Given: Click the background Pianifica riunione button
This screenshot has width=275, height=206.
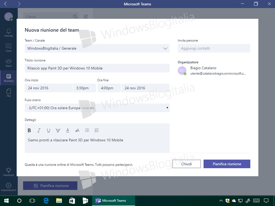Looking at the screenshot, I should 50,186.
